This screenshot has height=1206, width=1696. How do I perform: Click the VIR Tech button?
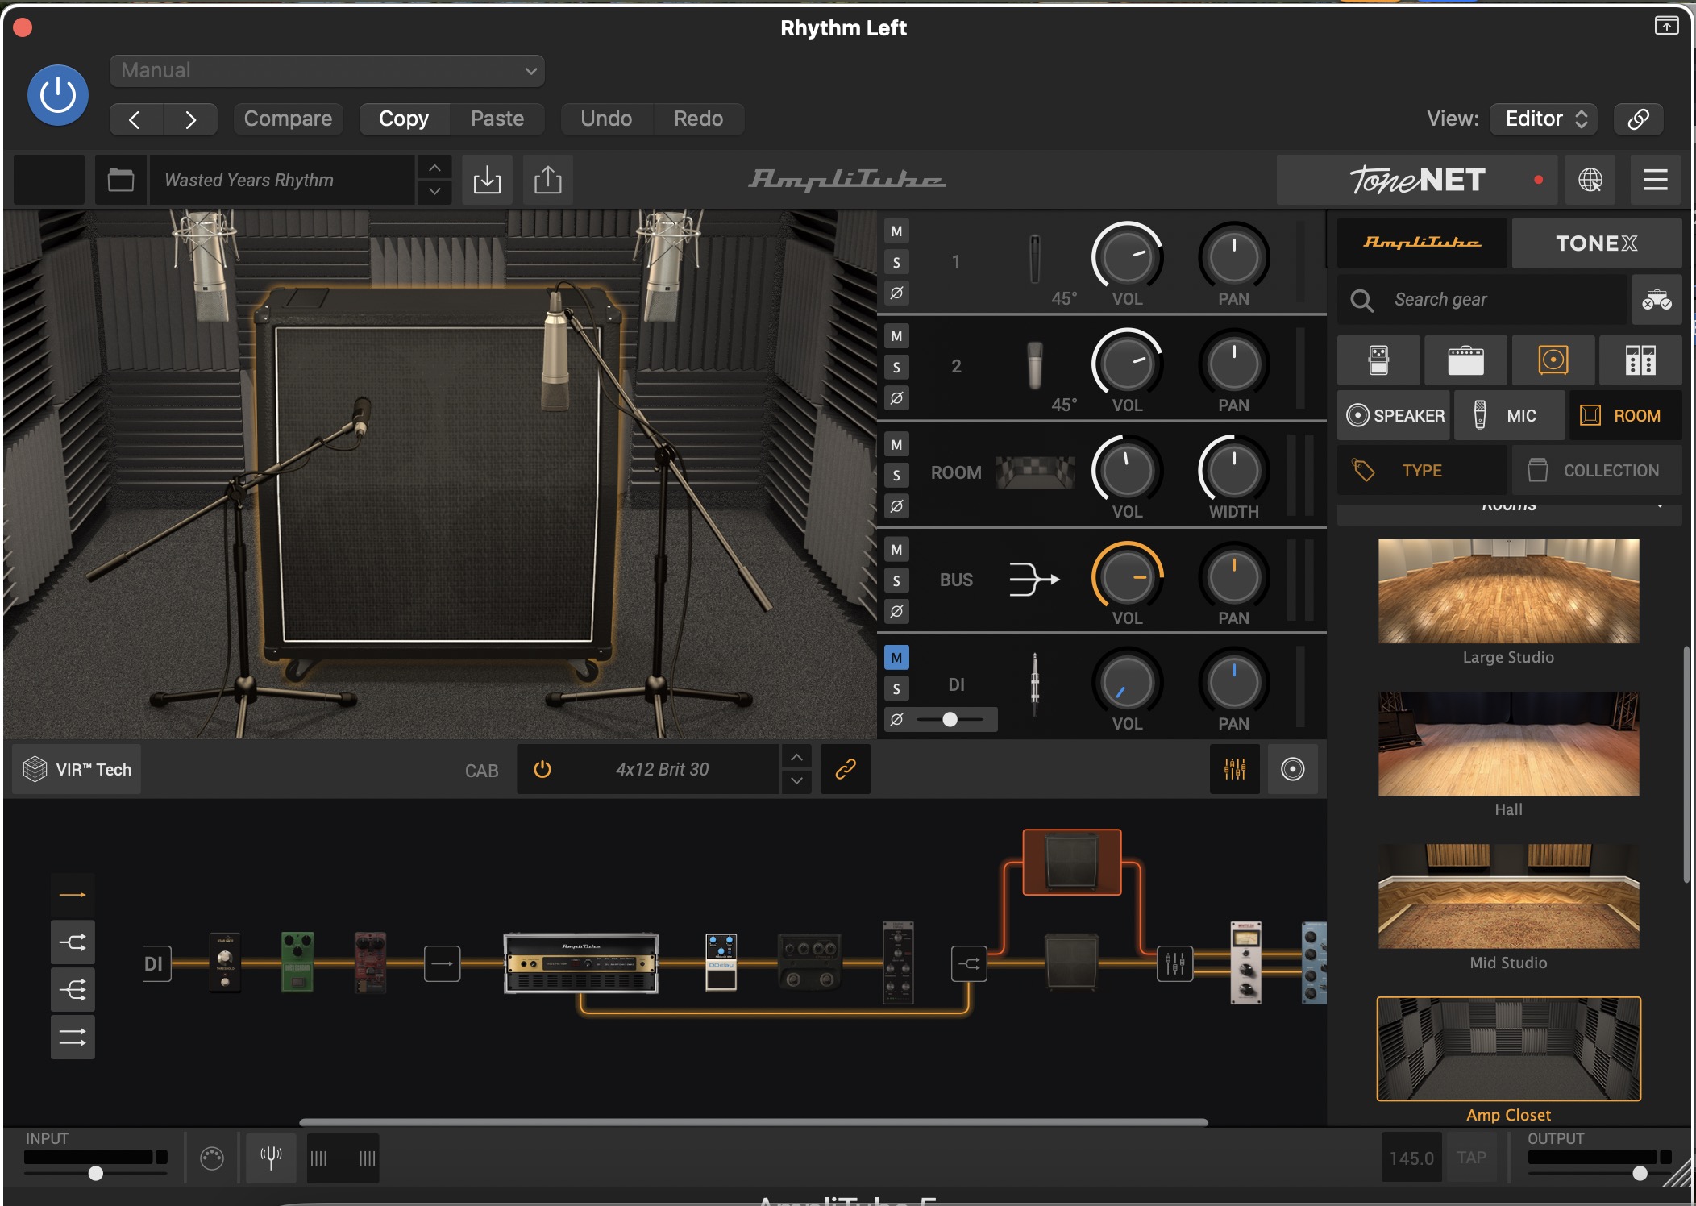[x=77, y=769]
